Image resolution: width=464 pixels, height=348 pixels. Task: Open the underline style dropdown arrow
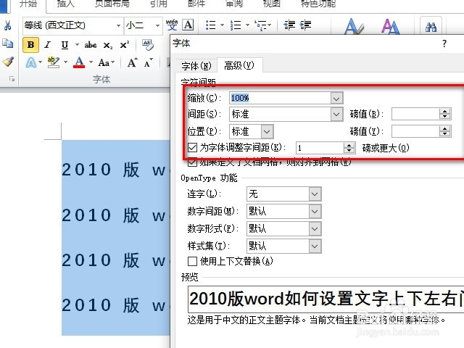click(x=77, y=45)
